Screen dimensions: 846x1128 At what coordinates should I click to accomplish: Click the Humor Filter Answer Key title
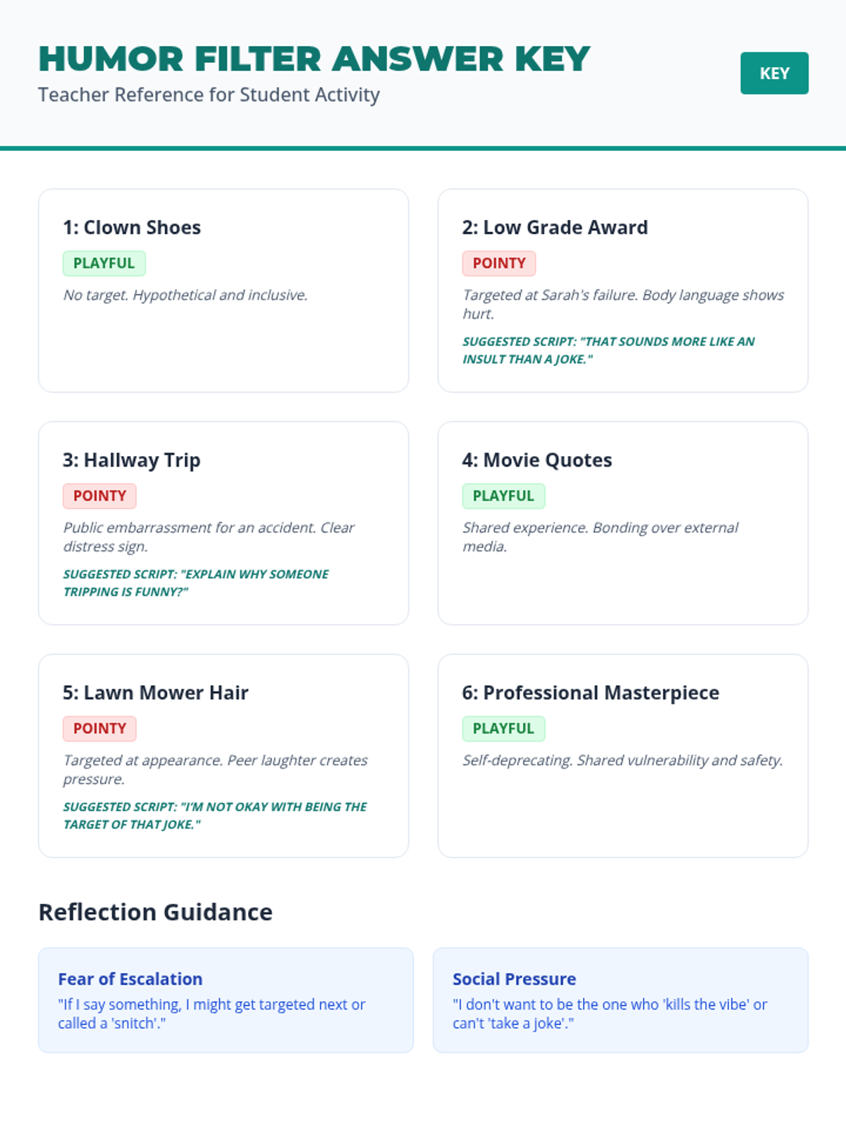pyautogui.click(x=314, y=59)
